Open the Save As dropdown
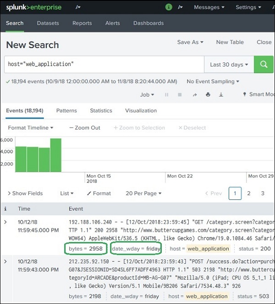 [x=190, y=42]
